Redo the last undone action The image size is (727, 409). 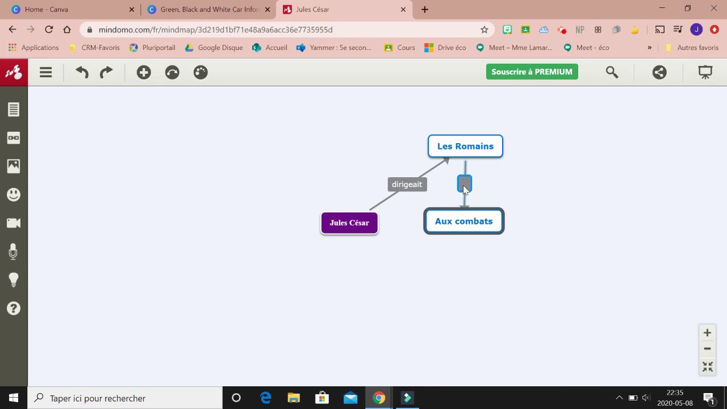pos(106,72)
